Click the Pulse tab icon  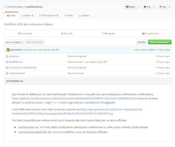(66, 16)
